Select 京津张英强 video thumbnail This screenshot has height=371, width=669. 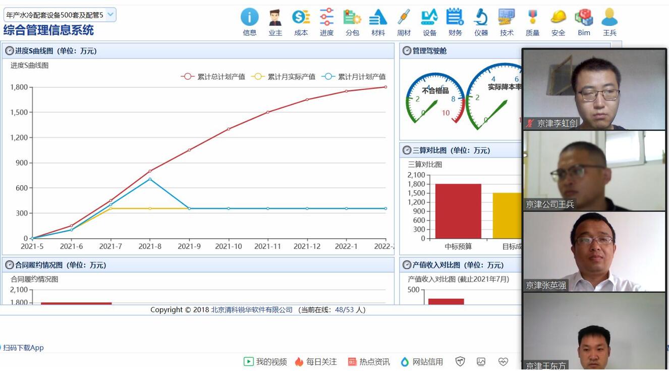click(x=594, y=251)
